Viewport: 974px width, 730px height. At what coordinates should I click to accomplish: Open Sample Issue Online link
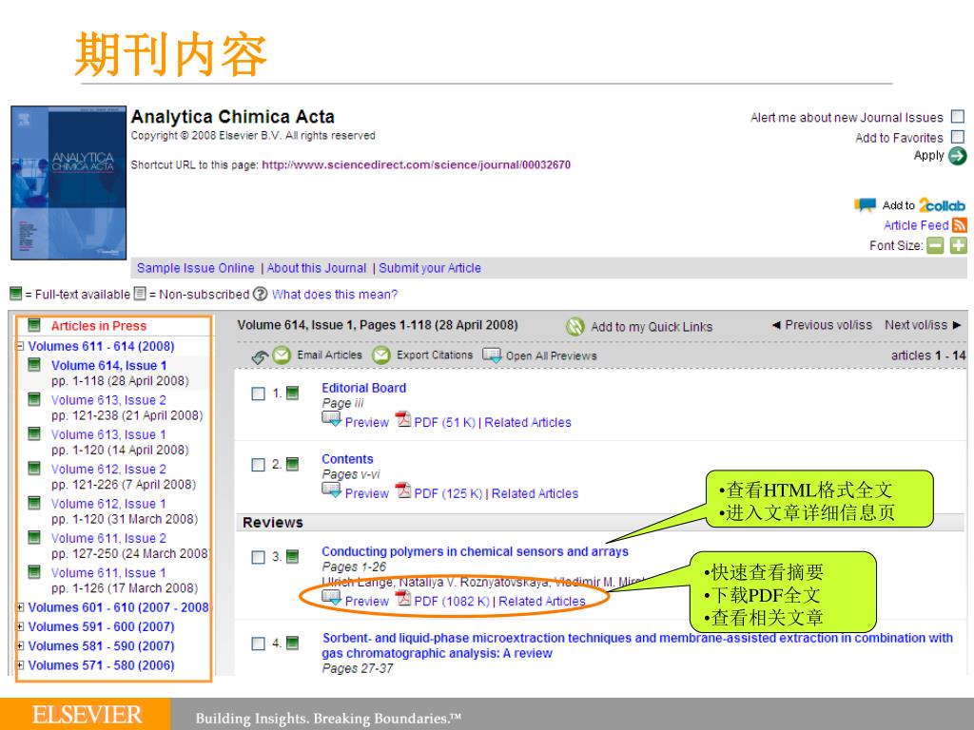[x=196, y=268]
